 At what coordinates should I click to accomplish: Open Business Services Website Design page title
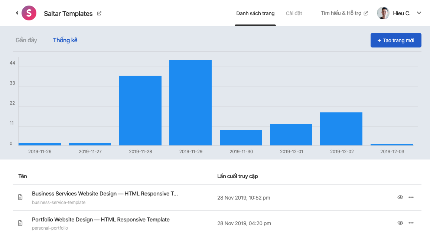(105, 193)
